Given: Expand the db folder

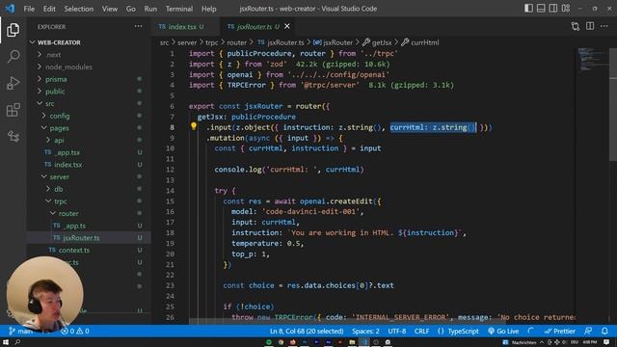Looking at the screenshot, I should point(58,189).
